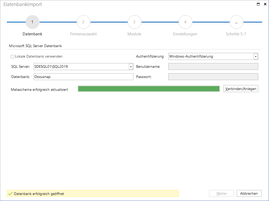Go to step 3 Module circle
The height and width of the screenshot is (201, 269).
coord(134,22)
